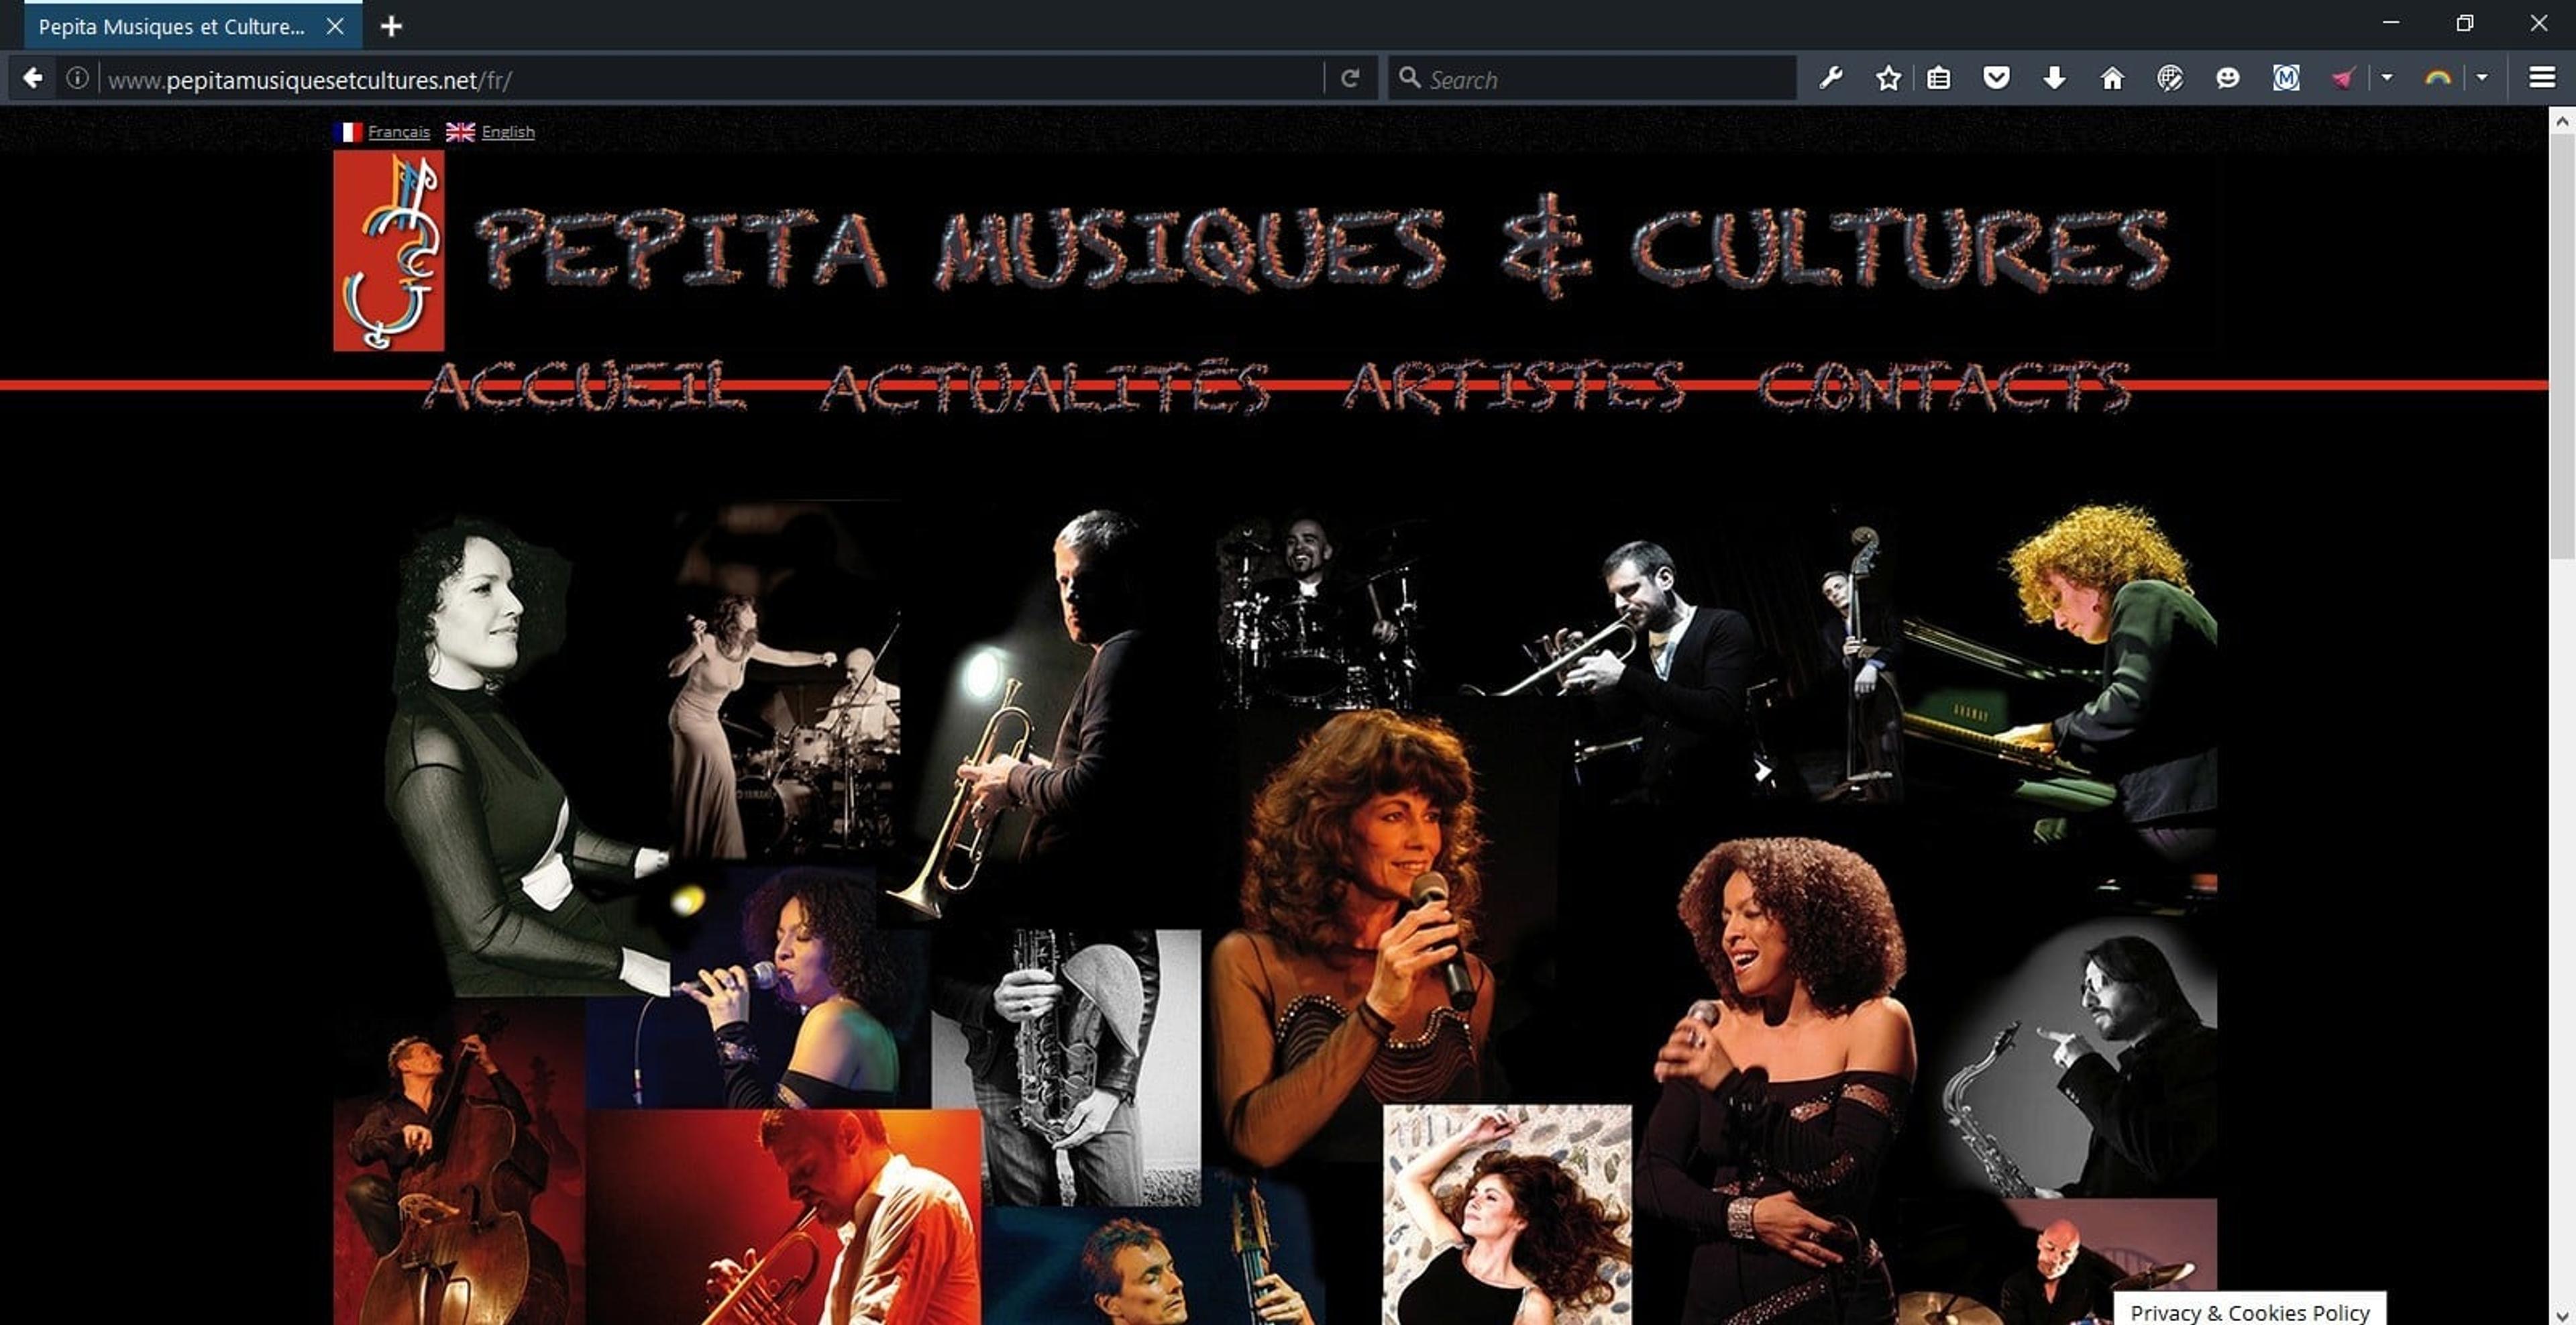Open the CONTACTS menu item

[x=1945, y=387]
